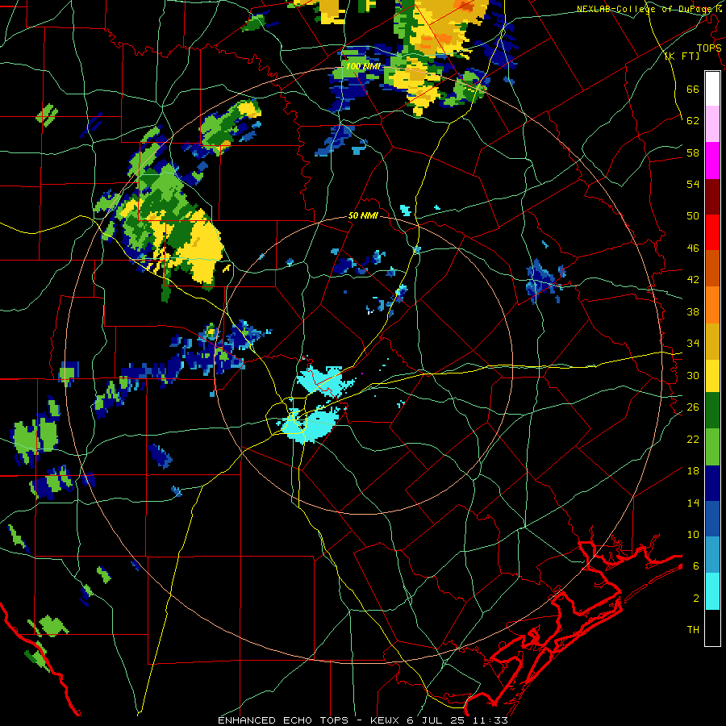Click the navy blue legend swatch
This screenshot has width=726, height=726.
712,483
